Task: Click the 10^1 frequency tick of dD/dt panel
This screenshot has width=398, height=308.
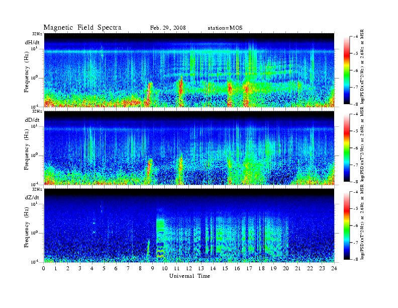Action: (34, 126)
